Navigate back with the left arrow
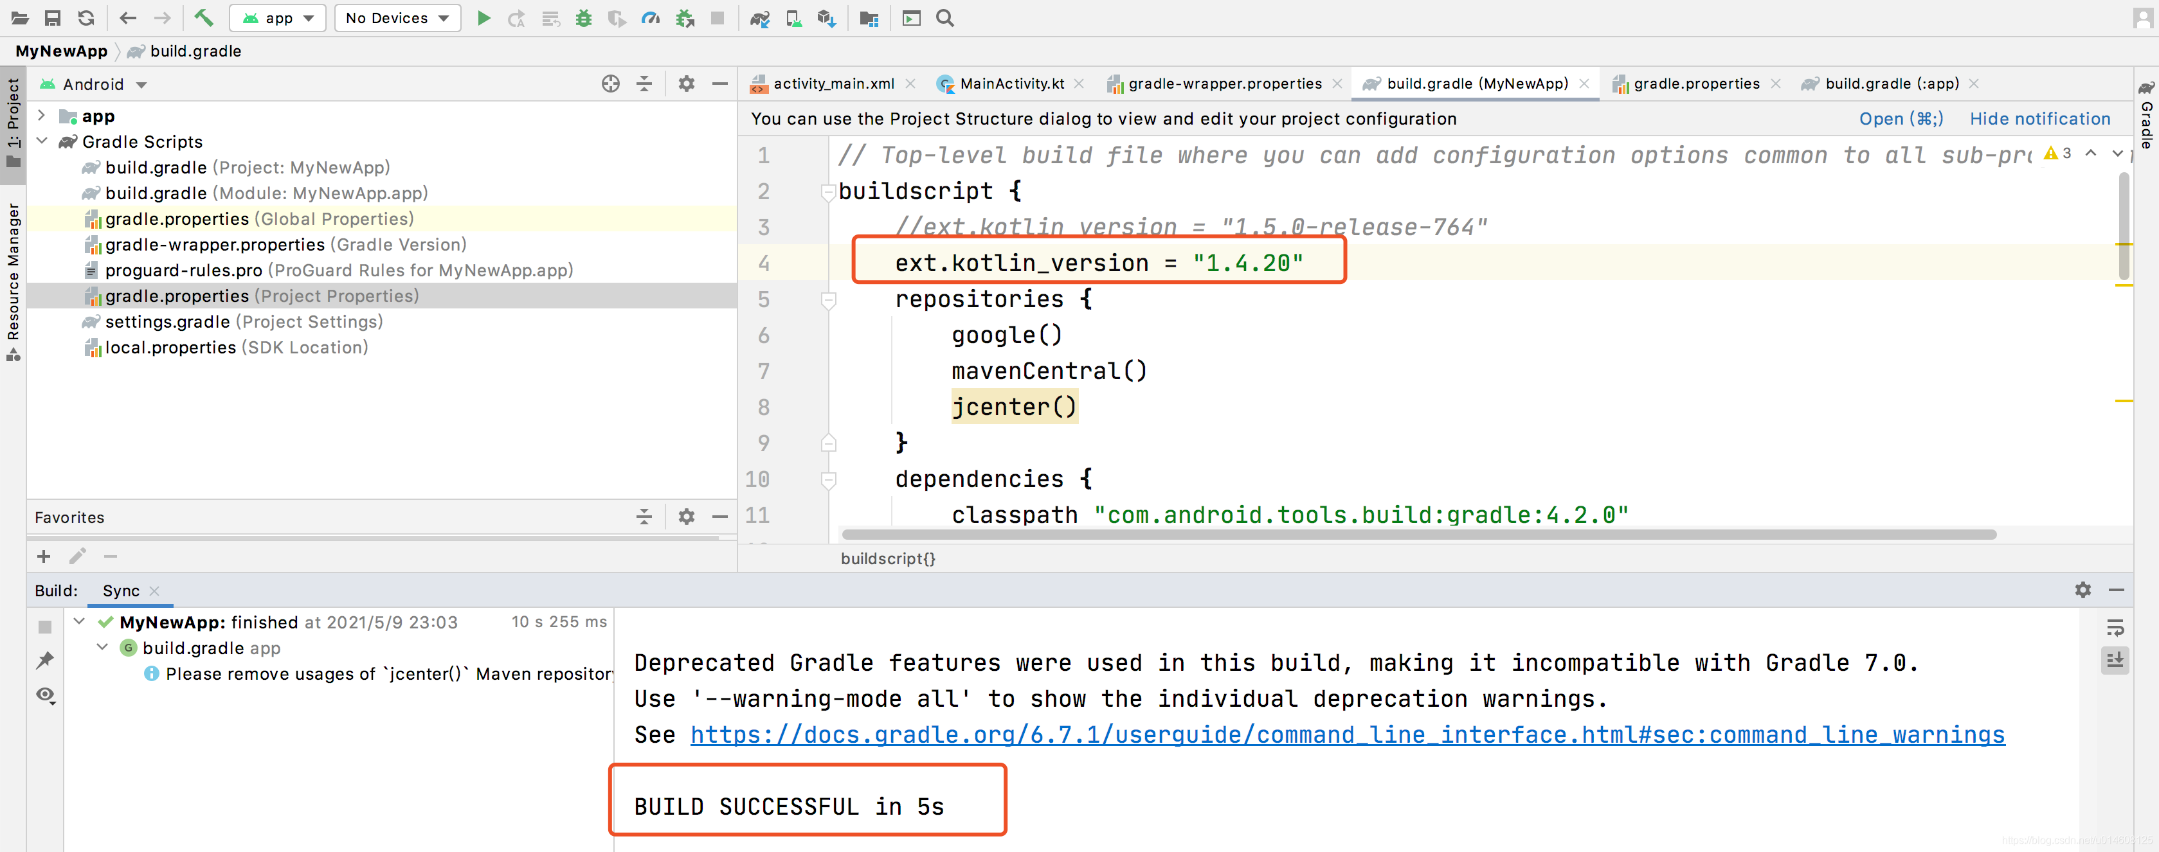The height and width of the screenshot is (852, 2159). [127, 17]
